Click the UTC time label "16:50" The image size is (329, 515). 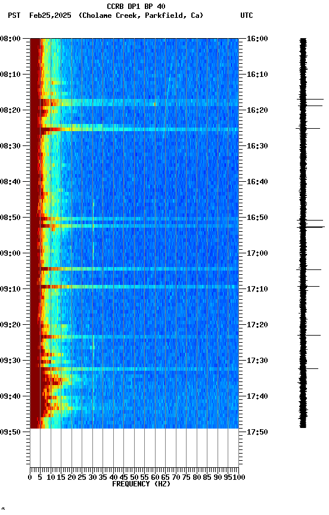257,218
